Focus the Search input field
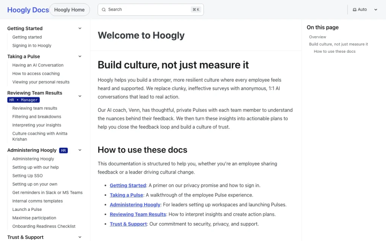The width and height of the screenshot is (386, 241). 151,9
